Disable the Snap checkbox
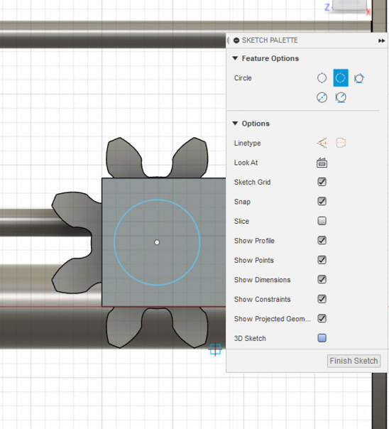This screenshot has width=389, height=429. click(322, 202)
